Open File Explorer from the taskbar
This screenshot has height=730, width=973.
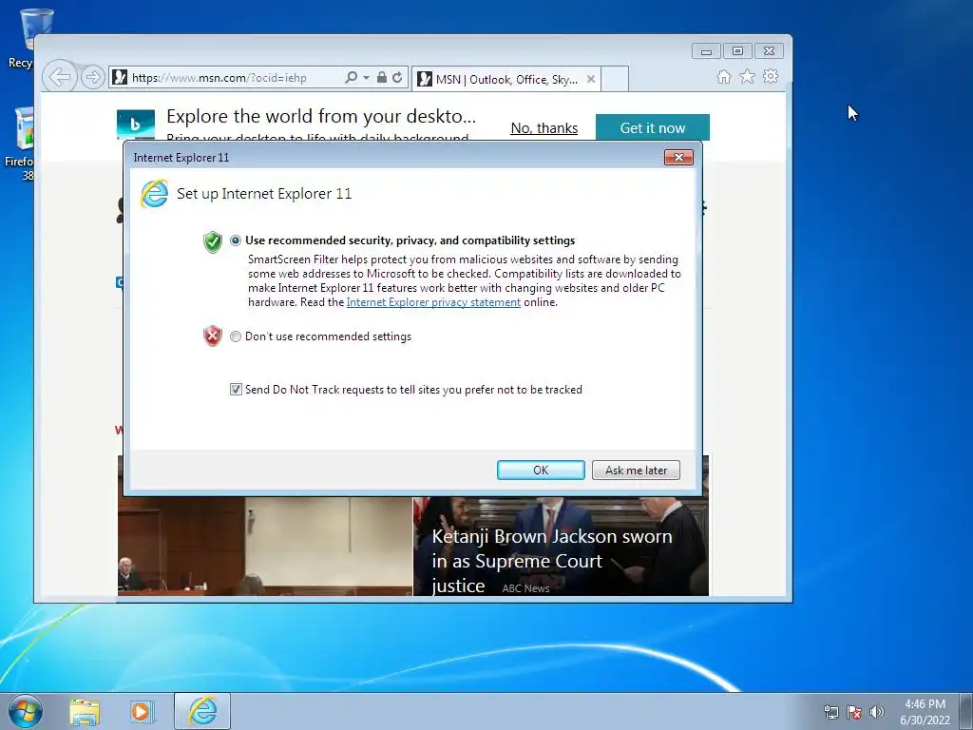[85, 711]
